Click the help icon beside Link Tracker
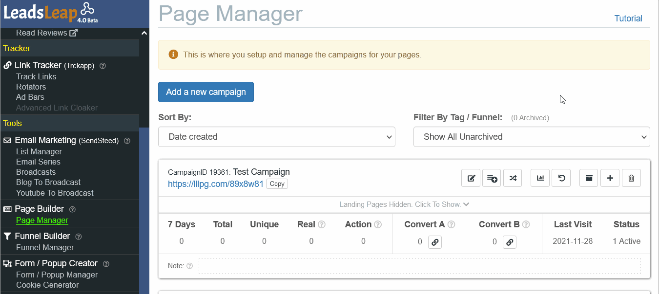This screenshot has height=294, width=659. click(103, 66)
